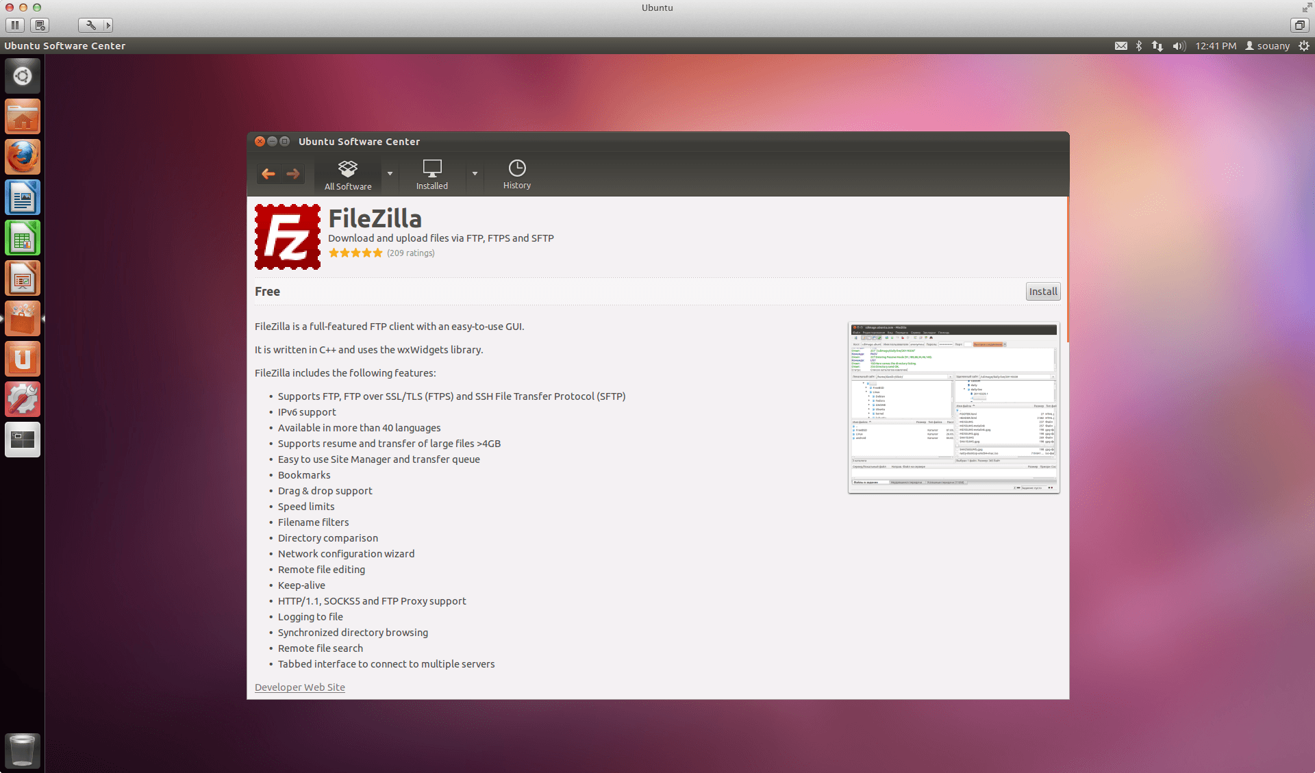Click the five-star rating
Viewport: 1315px width, 773px height.
(355, 253)
